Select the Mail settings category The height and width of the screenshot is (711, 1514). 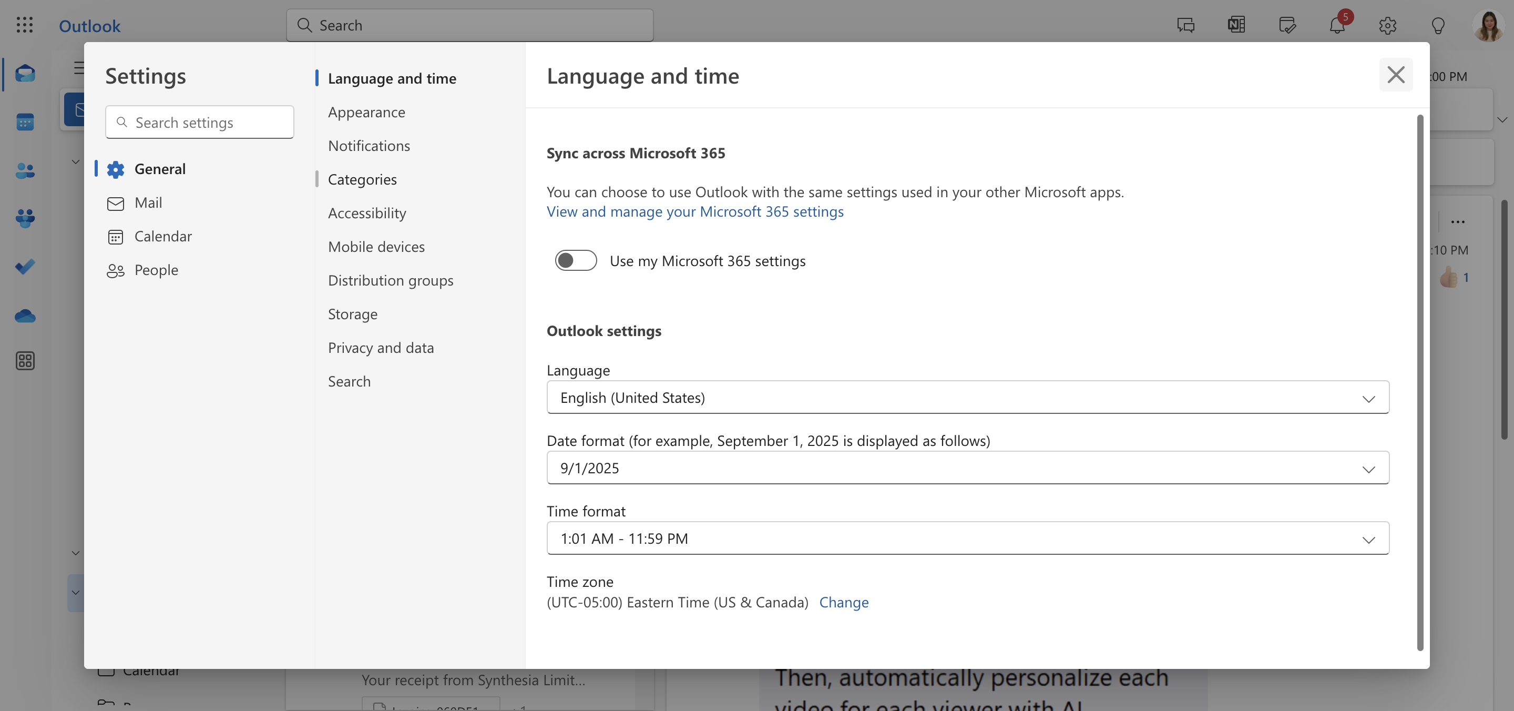coord(200,202)
